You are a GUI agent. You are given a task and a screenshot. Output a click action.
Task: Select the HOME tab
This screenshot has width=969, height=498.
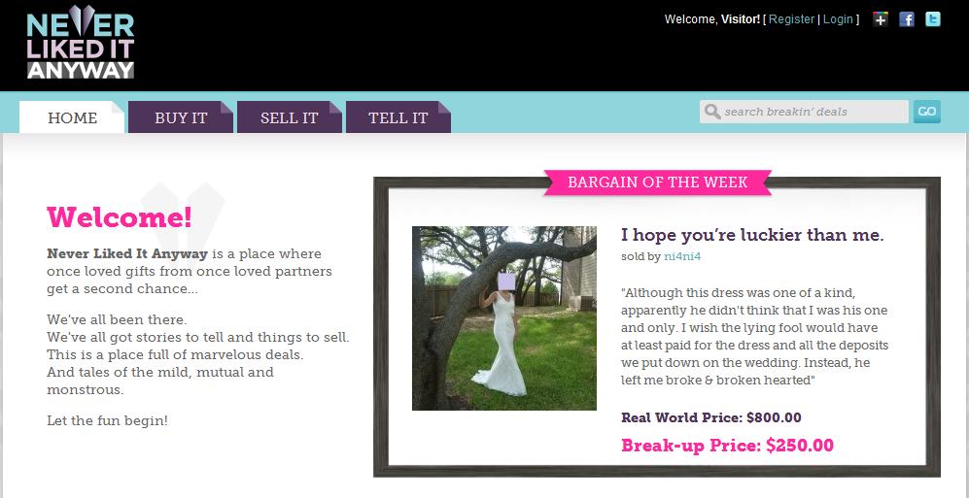point(72,117)
